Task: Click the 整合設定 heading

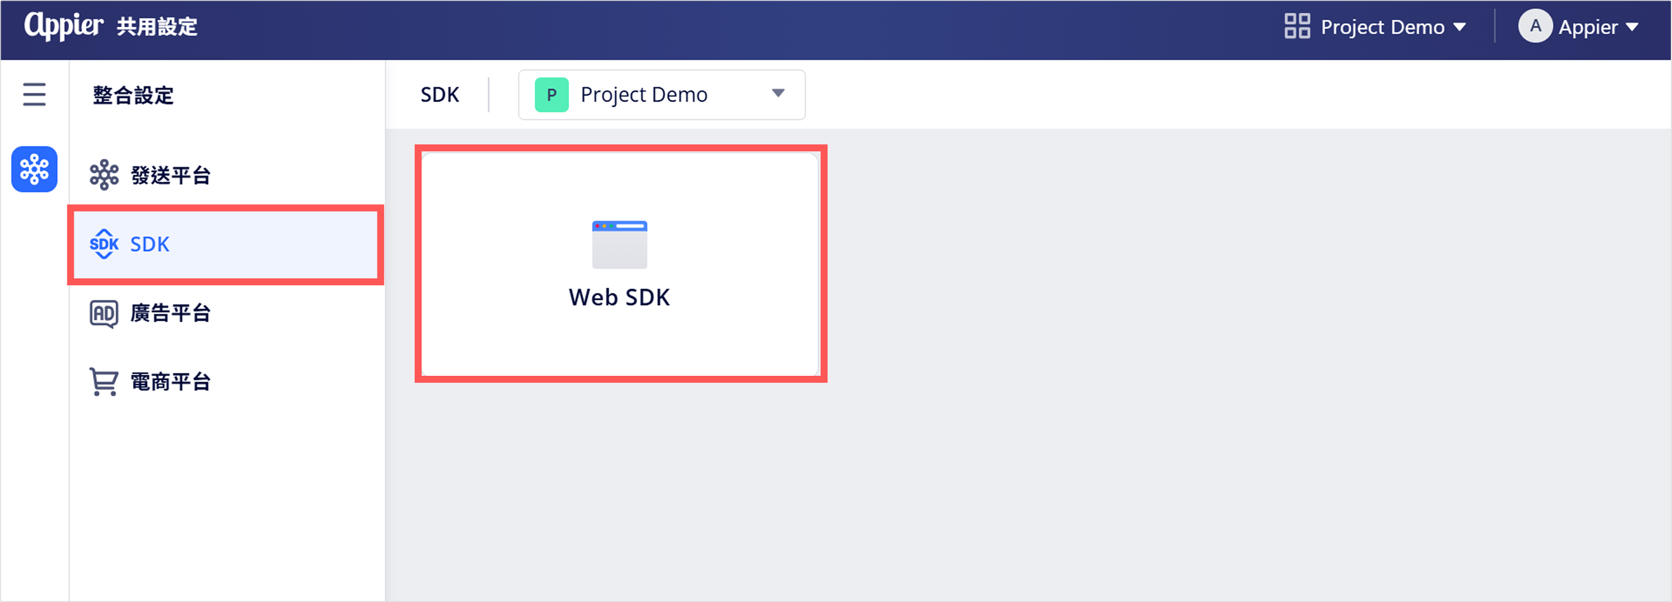Action: click(x=133, y=95)
